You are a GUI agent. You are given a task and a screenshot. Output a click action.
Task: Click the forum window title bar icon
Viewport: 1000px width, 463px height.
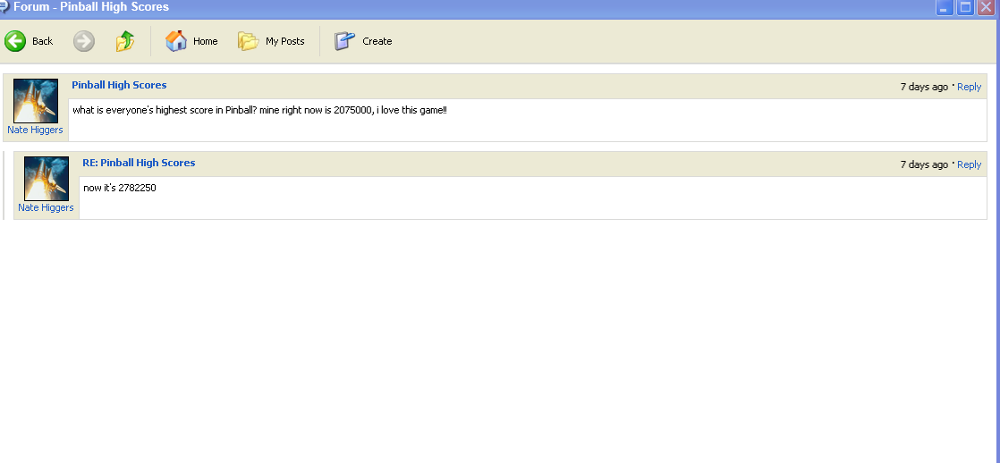[4, 7]
